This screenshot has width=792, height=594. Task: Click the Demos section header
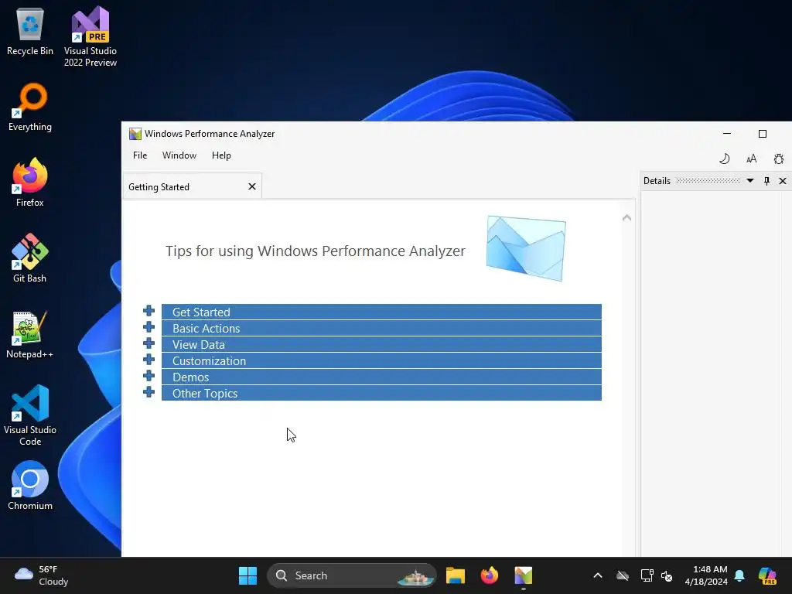(381, 377)
